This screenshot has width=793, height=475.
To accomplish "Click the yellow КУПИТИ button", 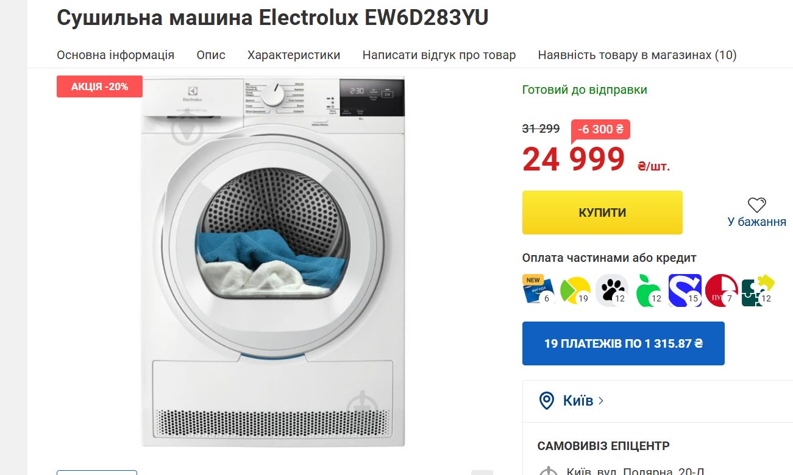I will 602,213.
